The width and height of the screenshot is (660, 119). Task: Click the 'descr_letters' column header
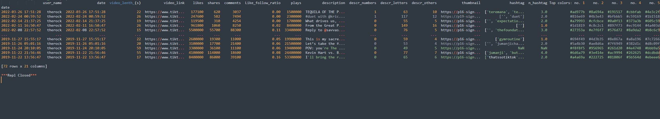click(394, 3)
